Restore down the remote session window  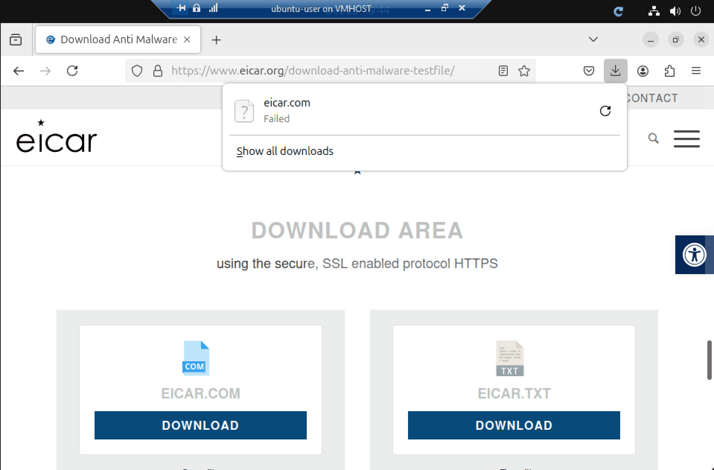pyautogui.click(x=445, y=8)
